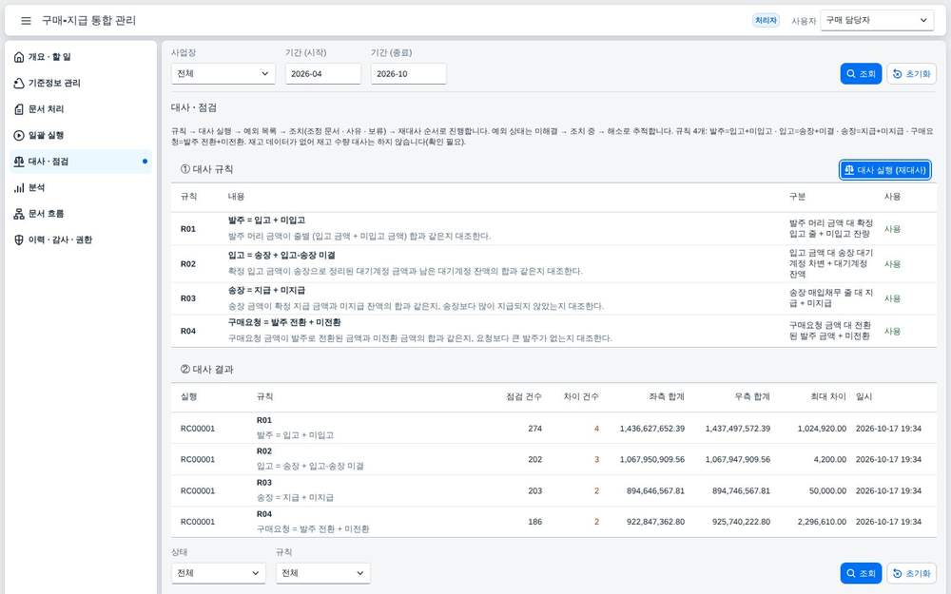Click 점검 건수 186 cell

534,522
